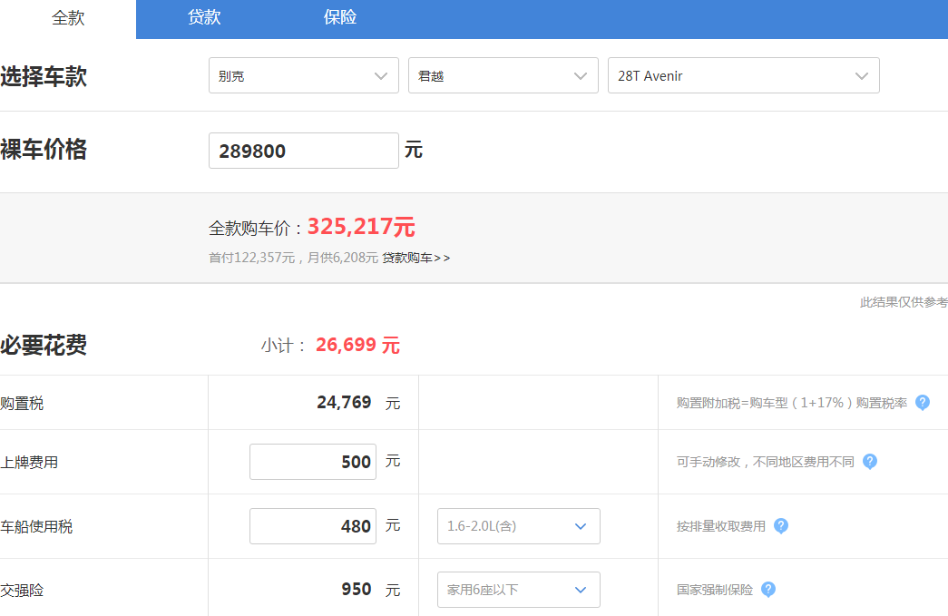Click the 按排量收取费用 note

click(x=720, y=526)
